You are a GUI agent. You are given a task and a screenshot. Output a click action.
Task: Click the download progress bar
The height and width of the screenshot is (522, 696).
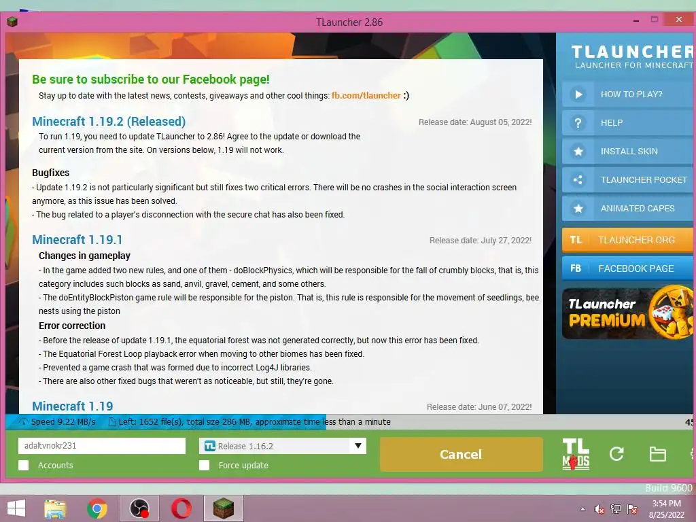[x=351, y=421]
